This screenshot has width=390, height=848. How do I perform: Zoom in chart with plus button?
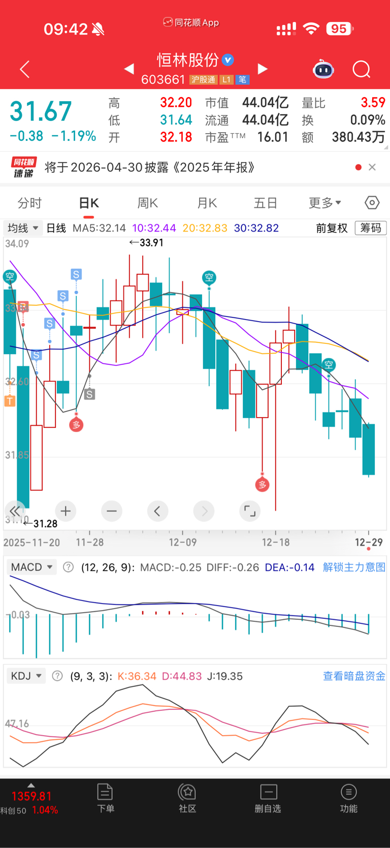click(x=66, y=511)
